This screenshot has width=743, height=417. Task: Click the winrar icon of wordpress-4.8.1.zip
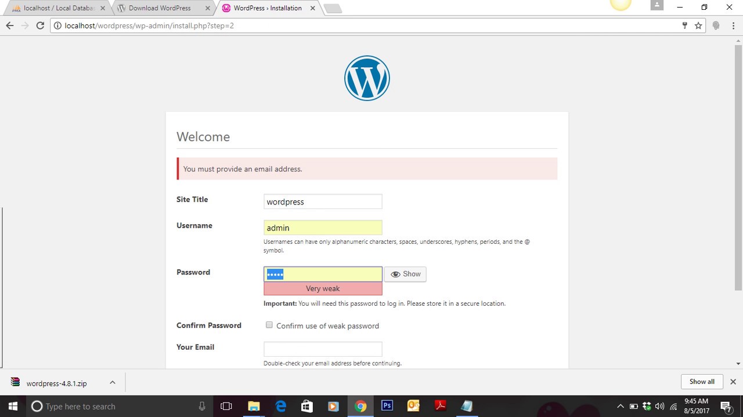(15, 383)
